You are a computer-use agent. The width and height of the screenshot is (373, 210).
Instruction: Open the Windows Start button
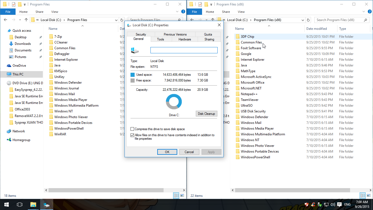tap(7, 204)
